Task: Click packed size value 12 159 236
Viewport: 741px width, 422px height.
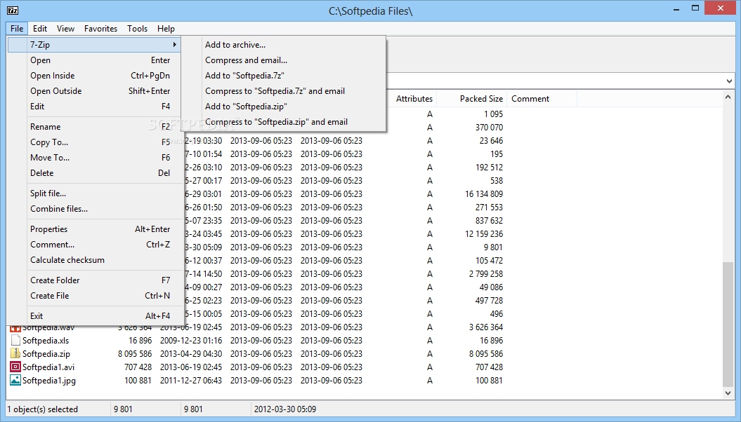Action: (x=484, y=234)
